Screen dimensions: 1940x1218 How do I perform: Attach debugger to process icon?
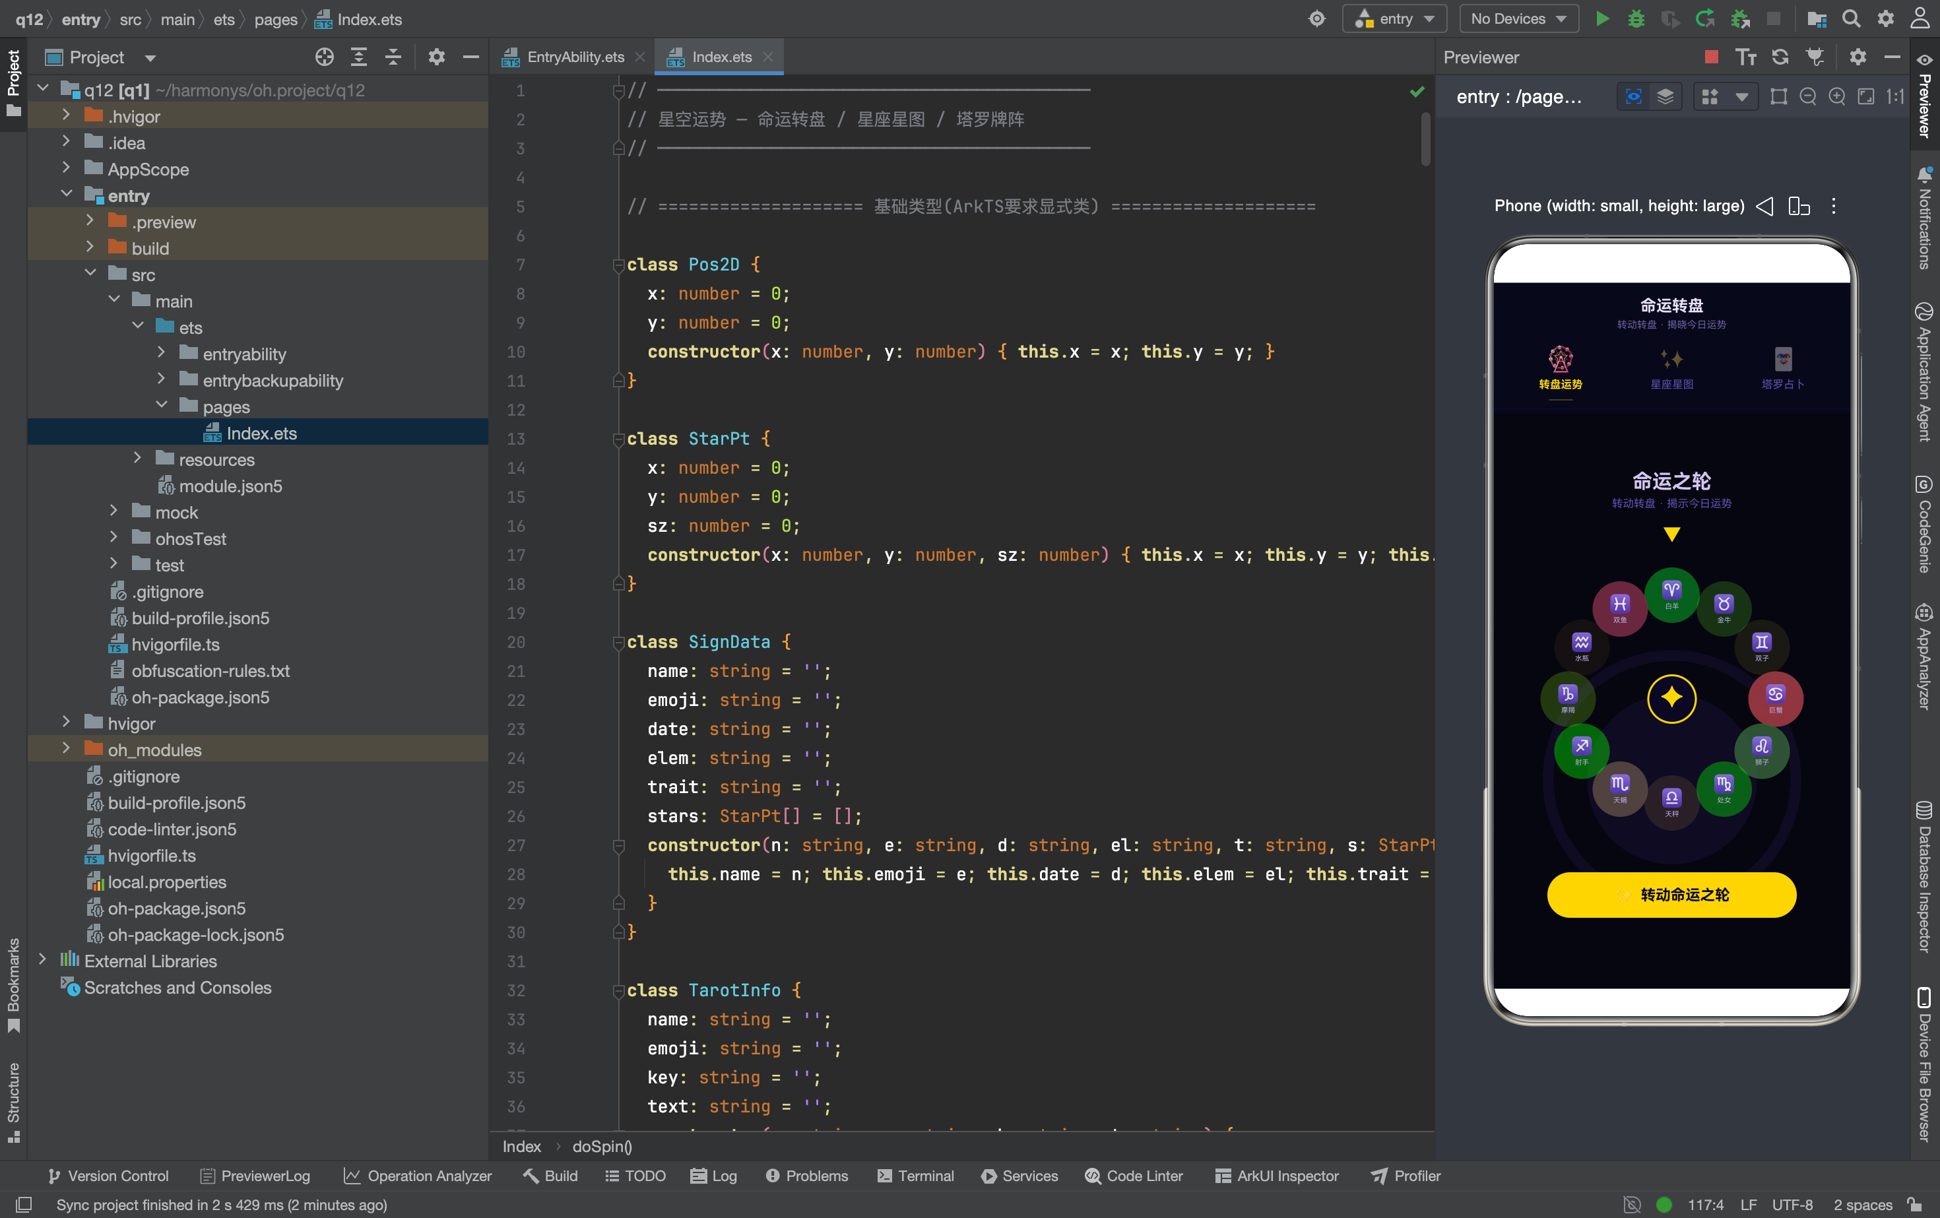point(1739,18)
